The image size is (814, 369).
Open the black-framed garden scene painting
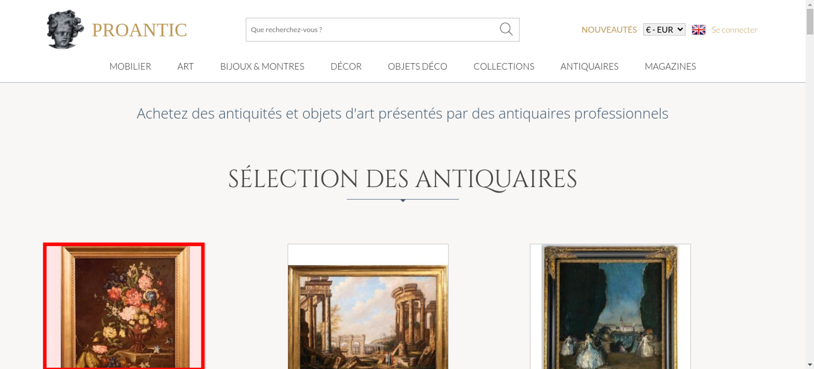[x=610, y=306]
